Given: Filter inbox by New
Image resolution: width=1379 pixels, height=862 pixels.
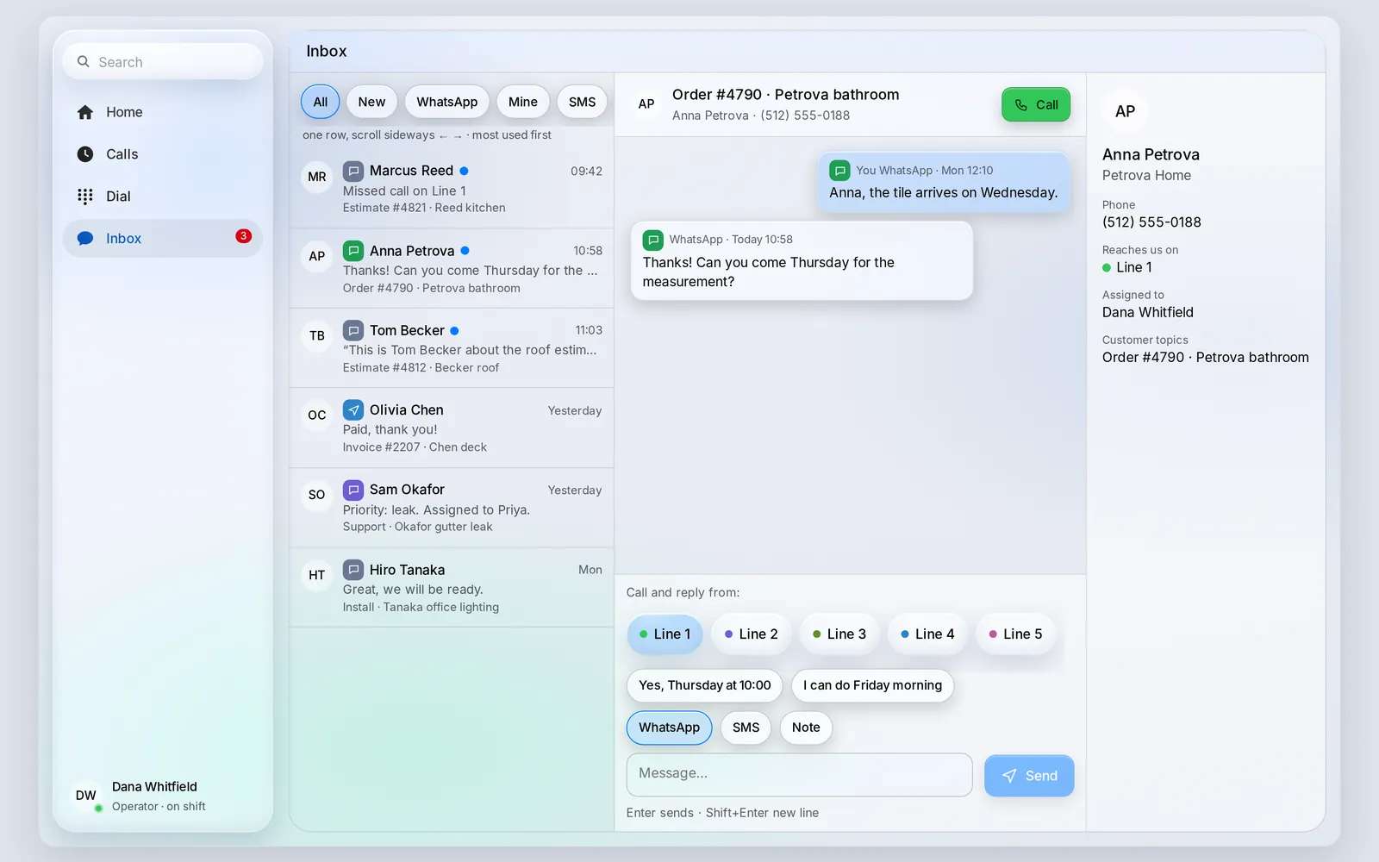Looking at the screenshot, I should pos(372,102).
